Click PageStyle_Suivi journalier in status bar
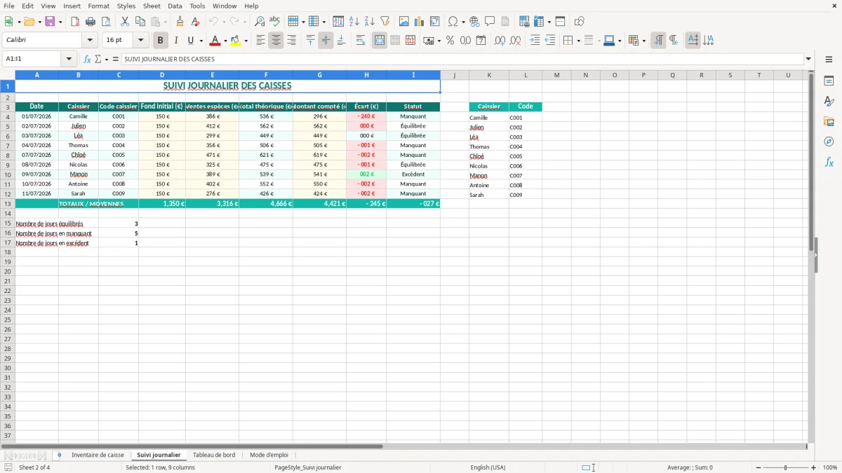The height and width of the screenshot is (473, 842). 308,467
